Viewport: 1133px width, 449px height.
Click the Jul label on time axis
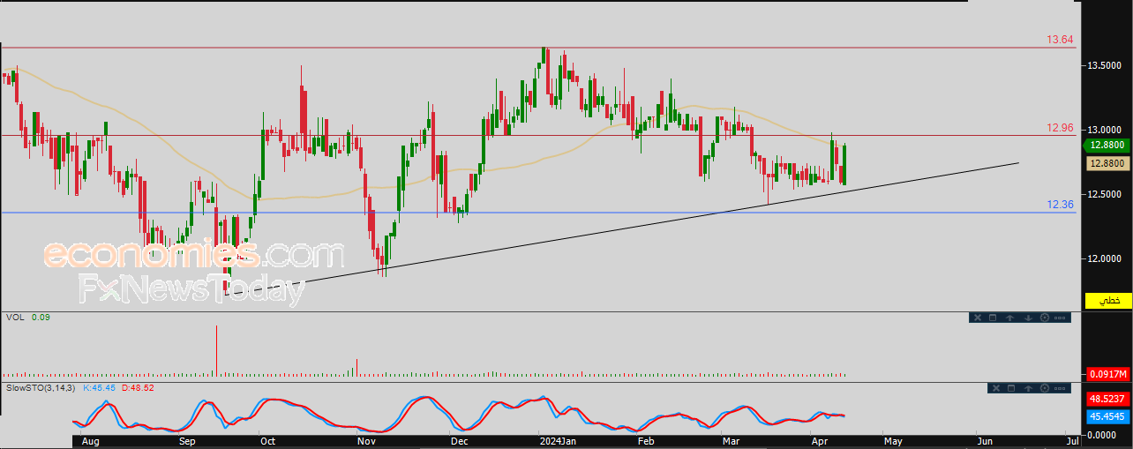(1073, 440)
